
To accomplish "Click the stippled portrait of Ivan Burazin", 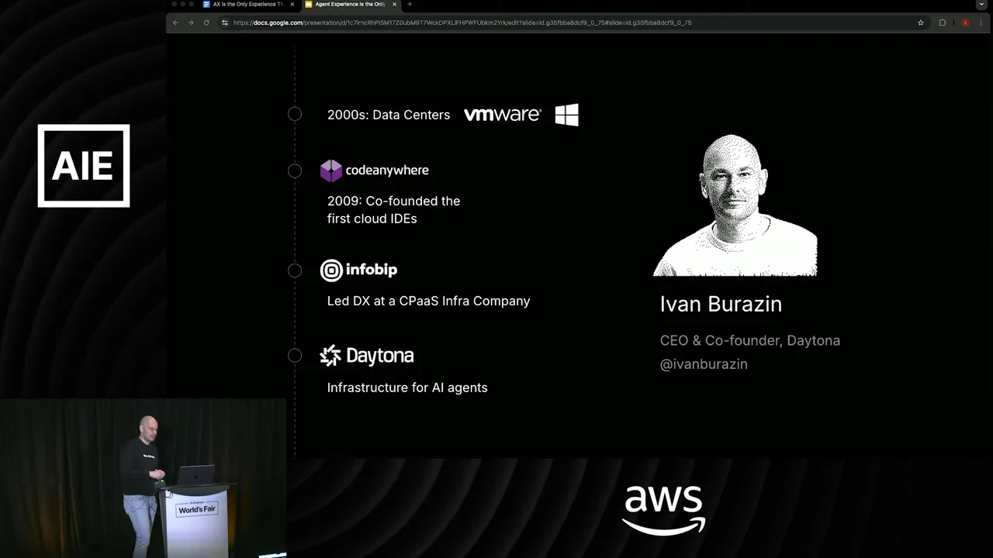I will [735, 205].
